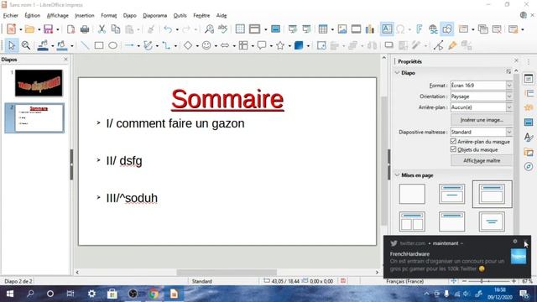Click the Print icon
This screenshot has width=537, height=302.
(85, 29)
